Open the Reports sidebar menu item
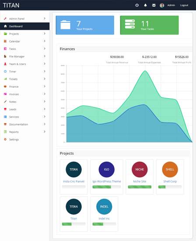The height and width of the screenshot is (241, 196). [x=24, y=132]
